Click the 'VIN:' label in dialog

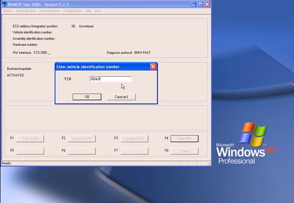click(x=68, y=79)
